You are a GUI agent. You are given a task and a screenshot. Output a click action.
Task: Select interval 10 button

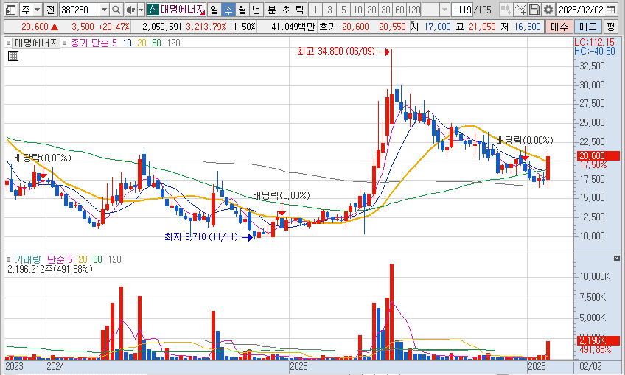(x=357, y=9)
